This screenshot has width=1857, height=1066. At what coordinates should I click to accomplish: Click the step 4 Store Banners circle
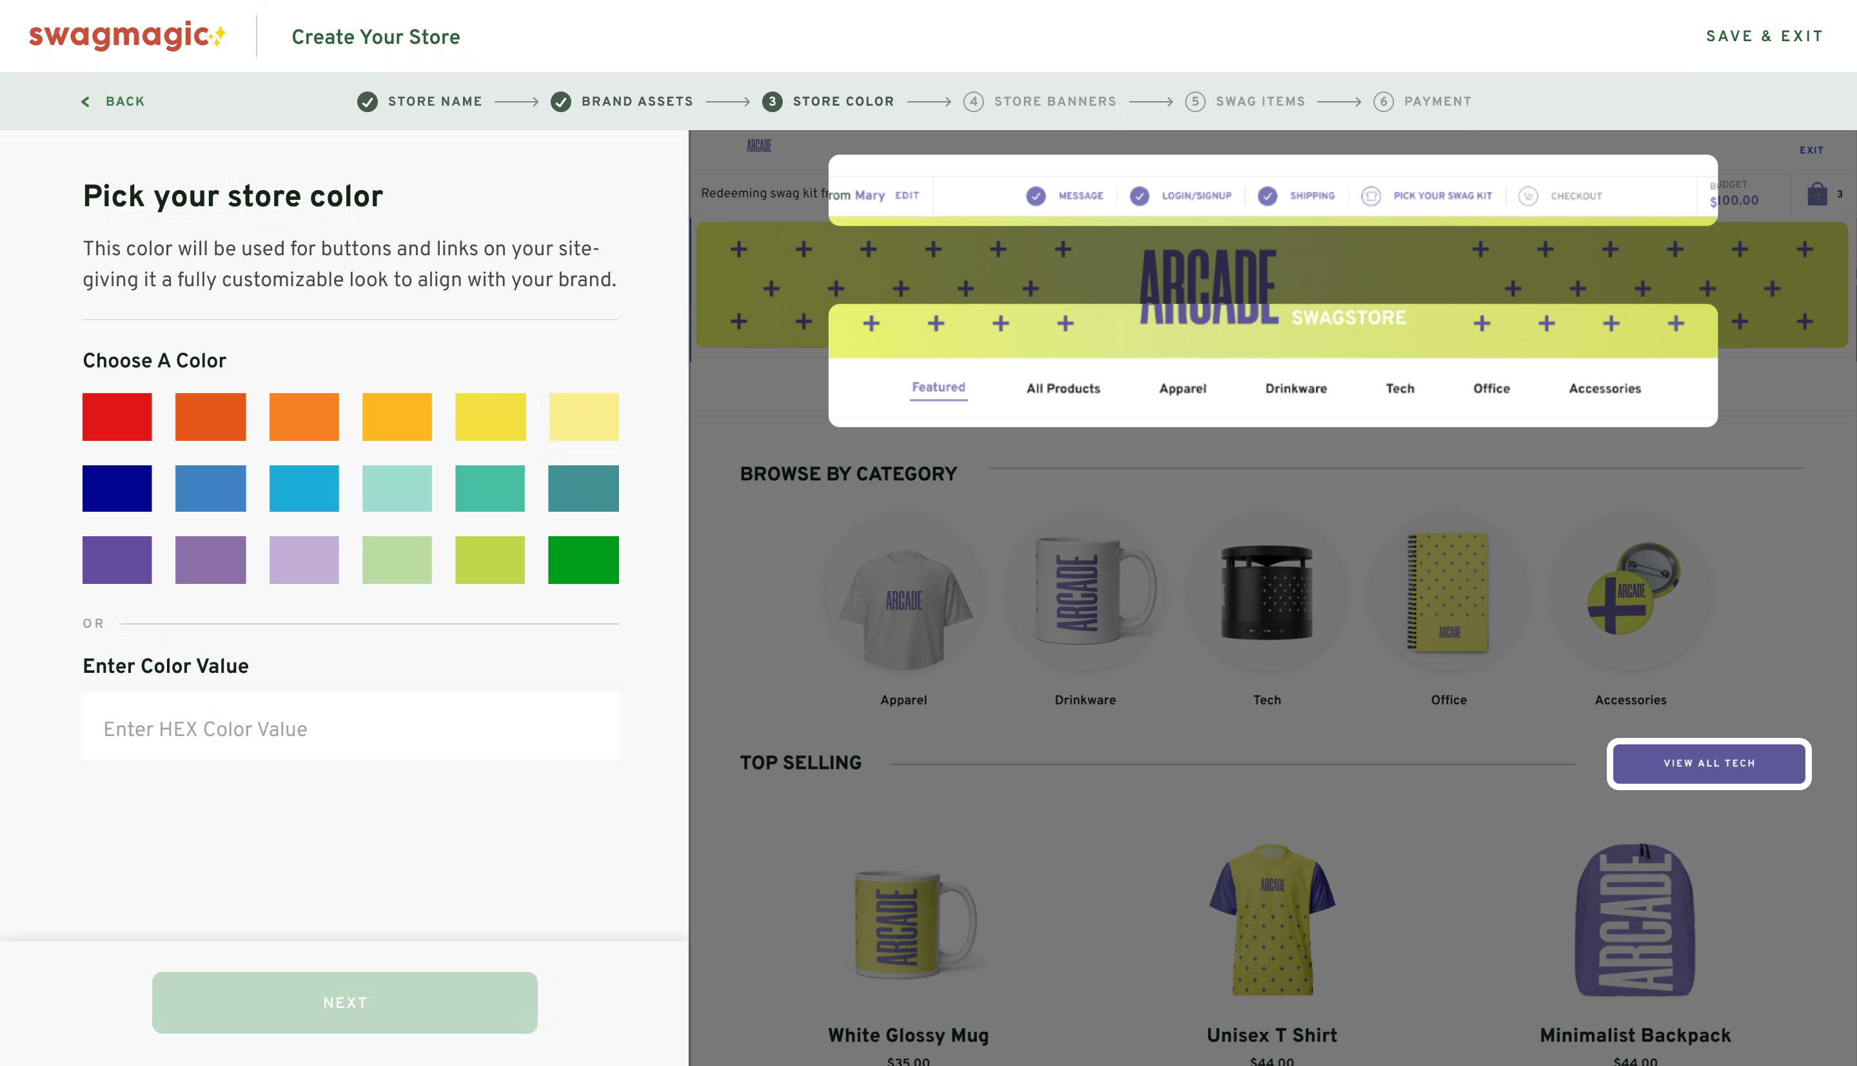click(x=973, y=102)
